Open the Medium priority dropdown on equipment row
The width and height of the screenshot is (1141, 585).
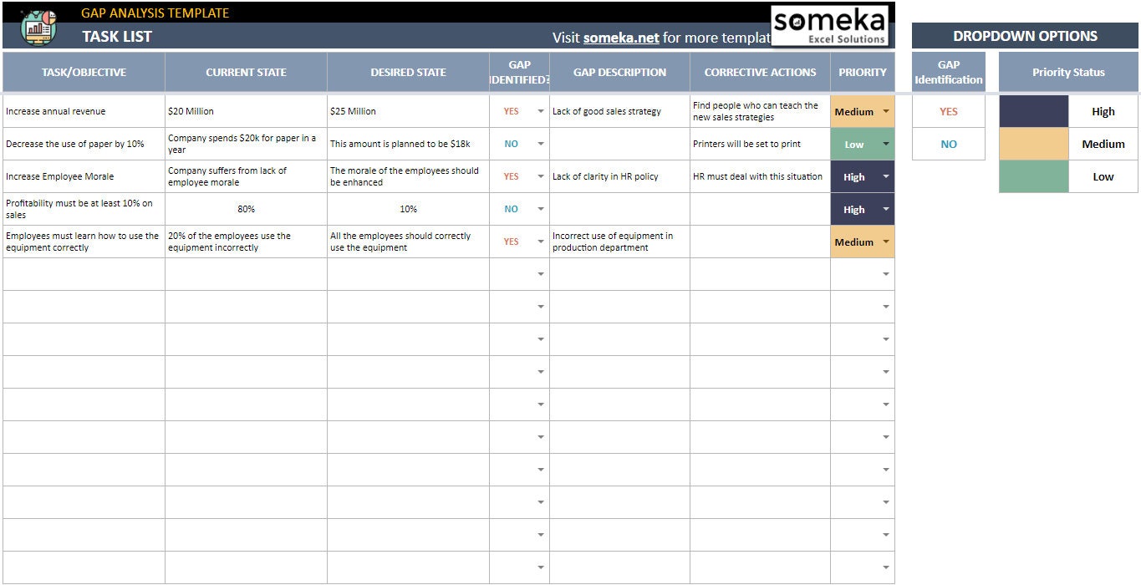[885, 242]
